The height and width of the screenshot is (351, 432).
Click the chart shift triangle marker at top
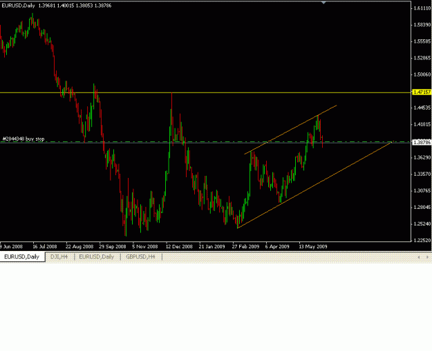[323, 3]
